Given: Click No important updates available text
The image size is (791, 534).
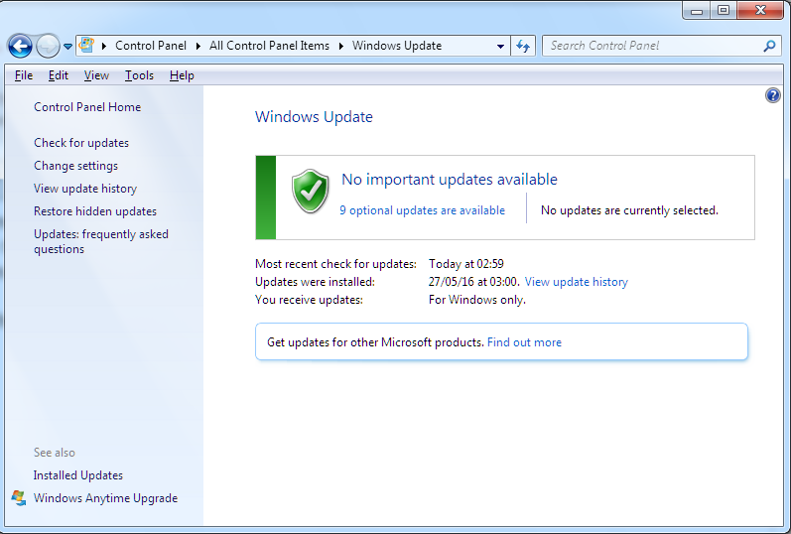Looking at the screenshot, I should (450, 180).
